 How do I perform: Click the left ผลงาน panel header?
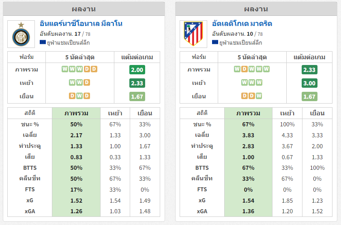(84, 9)
